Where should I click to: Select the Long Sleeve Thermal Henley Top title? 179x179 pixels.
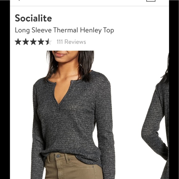[65, 30]
